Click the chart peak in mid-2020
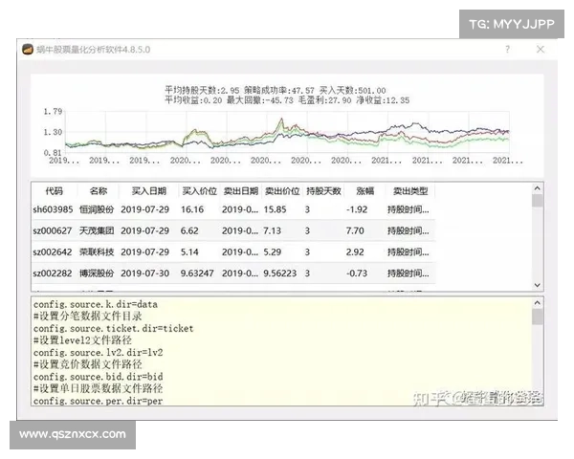 point(281,120)
